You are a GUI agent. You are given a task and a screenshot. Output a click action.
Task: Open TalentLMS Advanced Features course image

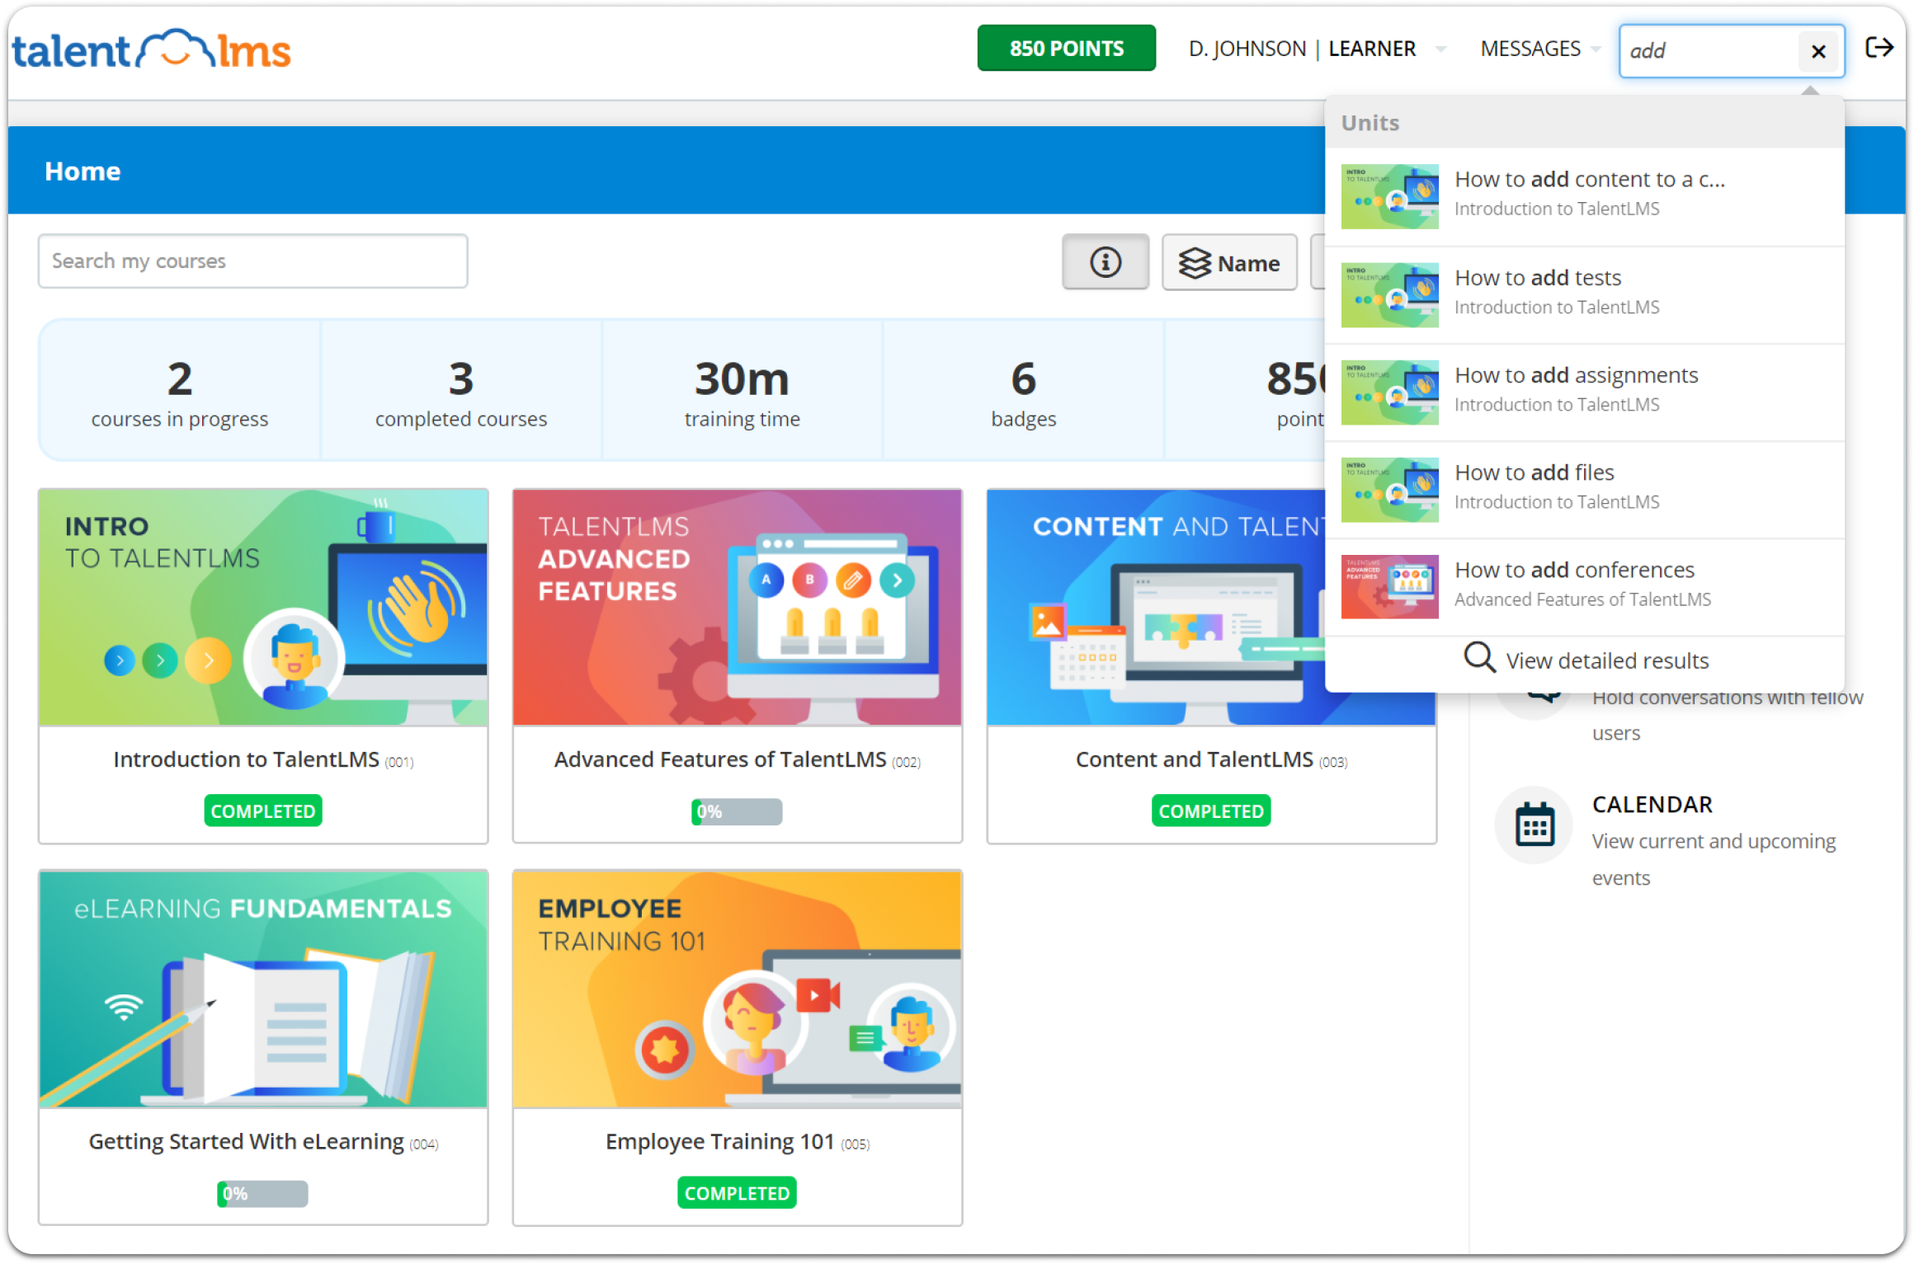pyautogui.click(x=737, y=607)
